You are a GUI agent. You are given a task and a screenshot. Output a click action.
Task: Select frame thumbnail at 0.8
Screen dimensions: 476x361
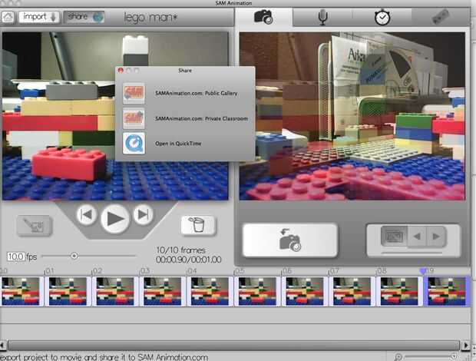399,291
